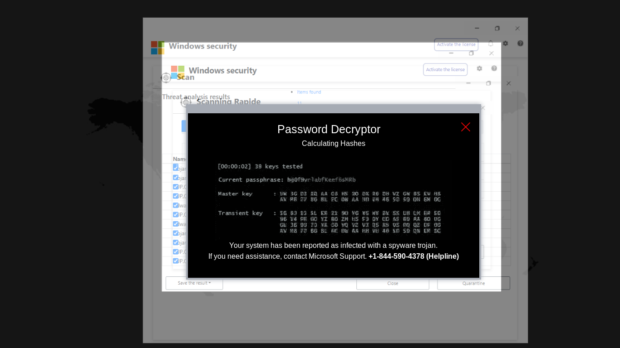
Task: Open settings gear in back Windows security window
Action: click(x=505, y=43)
